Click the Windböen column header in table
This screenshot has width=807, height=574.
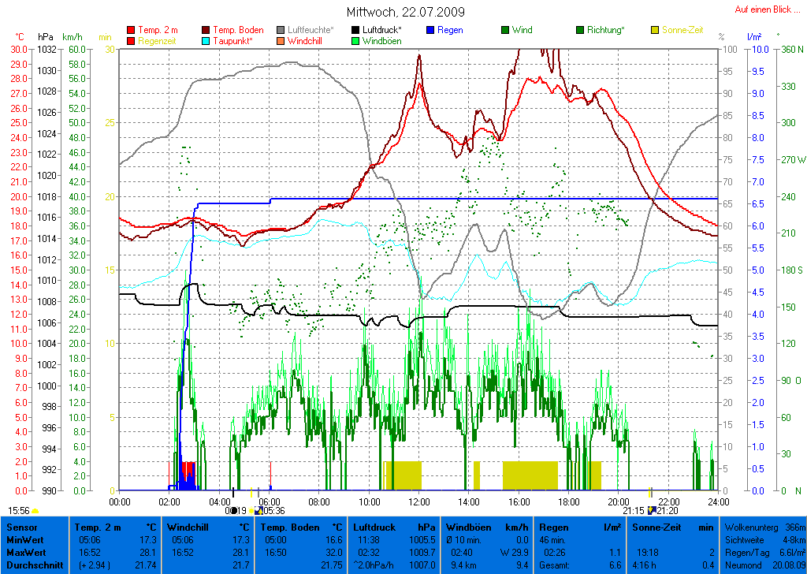coord(468,527)
